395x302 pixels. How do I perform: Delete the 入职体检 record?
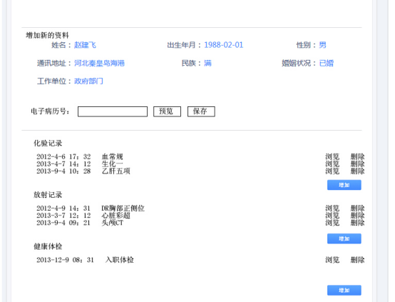(x=357, y=260)
